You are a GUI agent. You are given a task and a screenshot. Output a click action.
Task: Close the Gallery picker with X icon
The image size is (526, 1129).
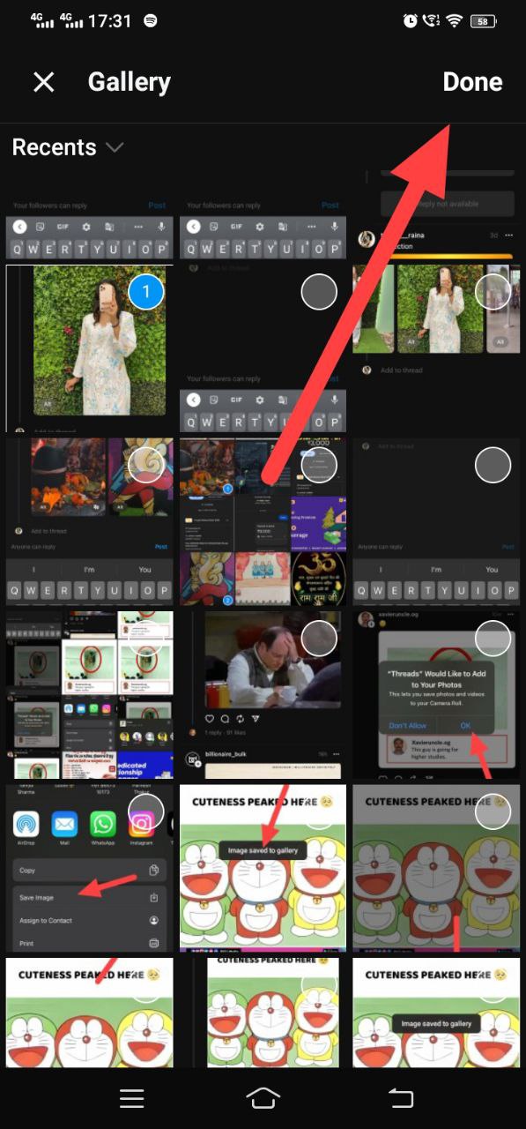click(x=43, y=82)
